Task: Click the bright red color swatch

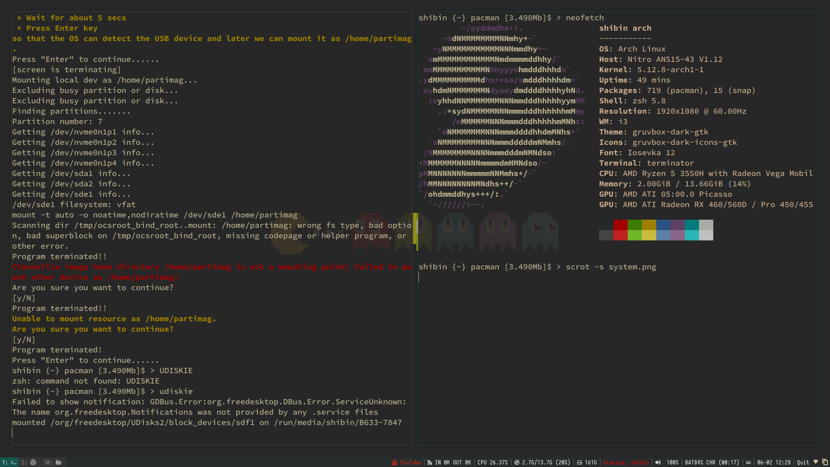Action: [x=620, y=235]
